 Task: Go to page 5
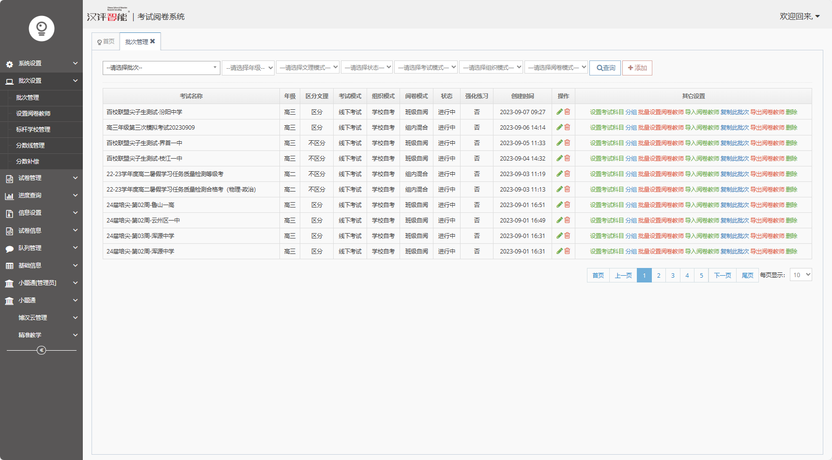tap(701, 275)
